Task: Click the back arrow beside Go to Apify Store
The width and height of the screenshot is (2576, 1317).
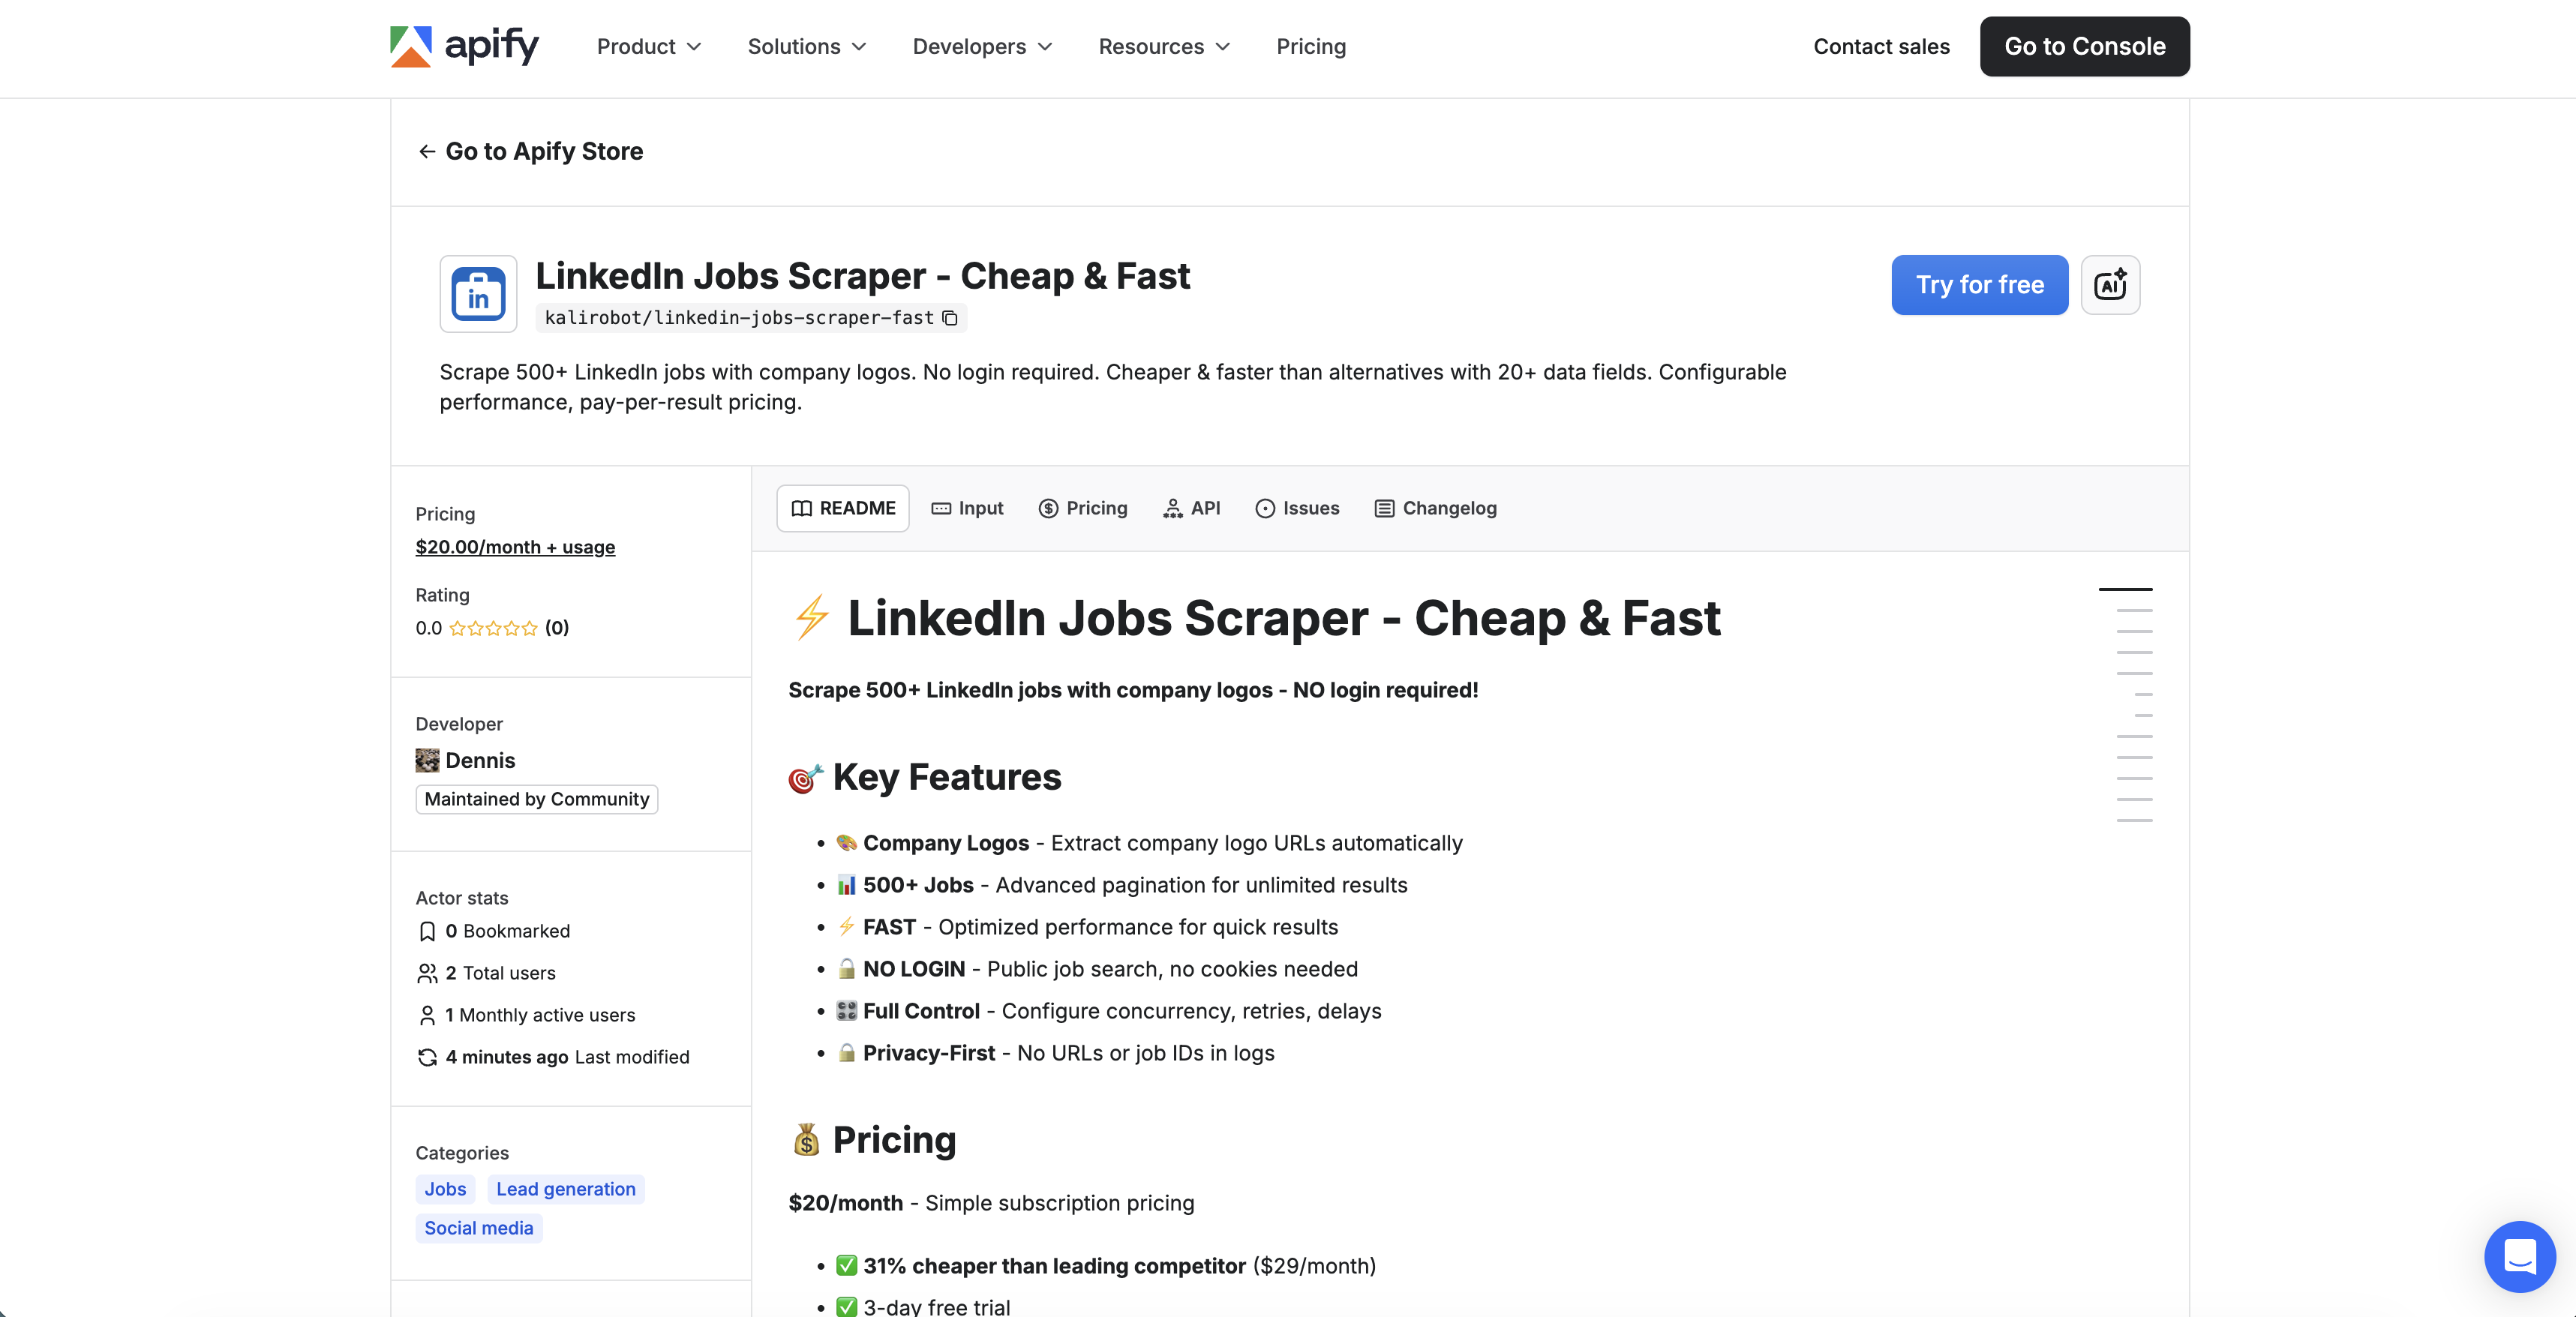Action: point(427,151)
